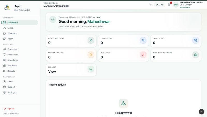This screenshot has width=207, height=117.
Task: Click the Support lifebuoy icon
Action: point(4,87)
